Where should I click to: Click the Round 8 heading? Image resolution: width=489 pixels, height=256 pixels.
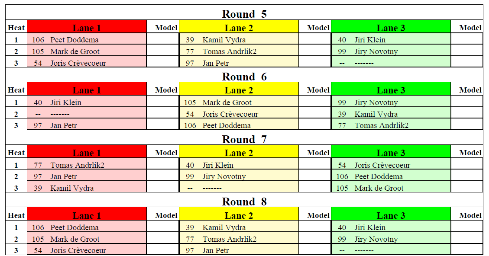[x=244, y=202]
